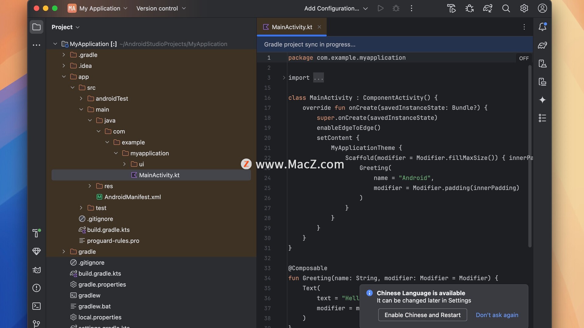Open the Add Configuration dropdown

(336, 8)
